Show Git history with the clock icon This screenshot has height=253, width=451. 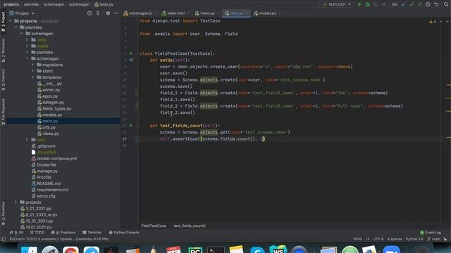(428, 4)
